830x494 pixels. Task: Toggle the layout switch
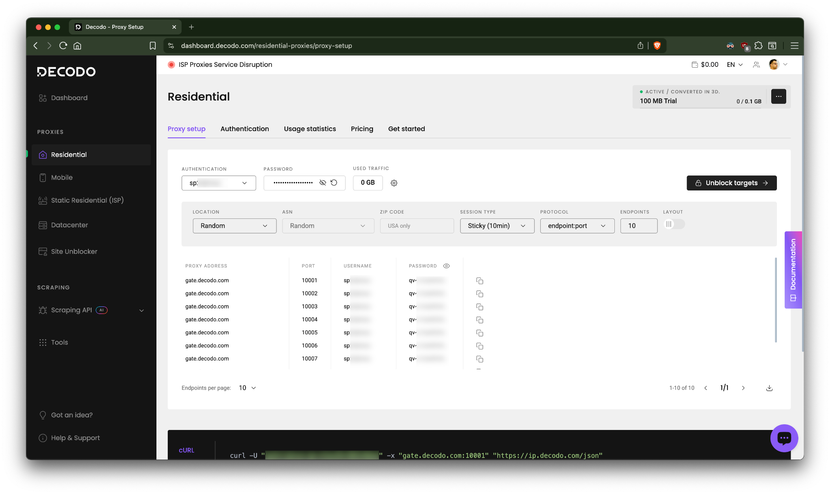(674, 224)
